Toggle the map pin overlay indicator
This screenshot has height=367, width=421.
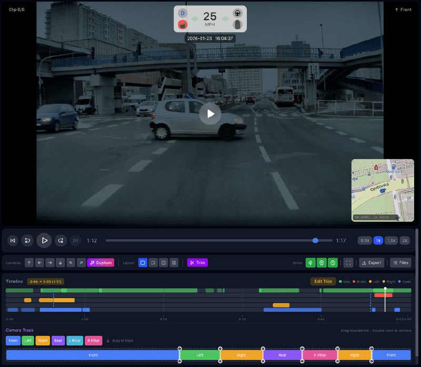pyautogui.click(x=322, y=263)
